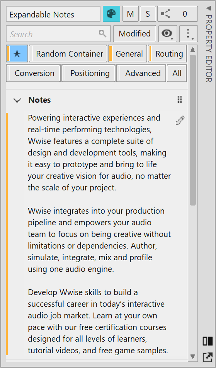The image size is (216, 368).
Task: Collapse the Notes section chevron
Action: (x=17, y=100)
